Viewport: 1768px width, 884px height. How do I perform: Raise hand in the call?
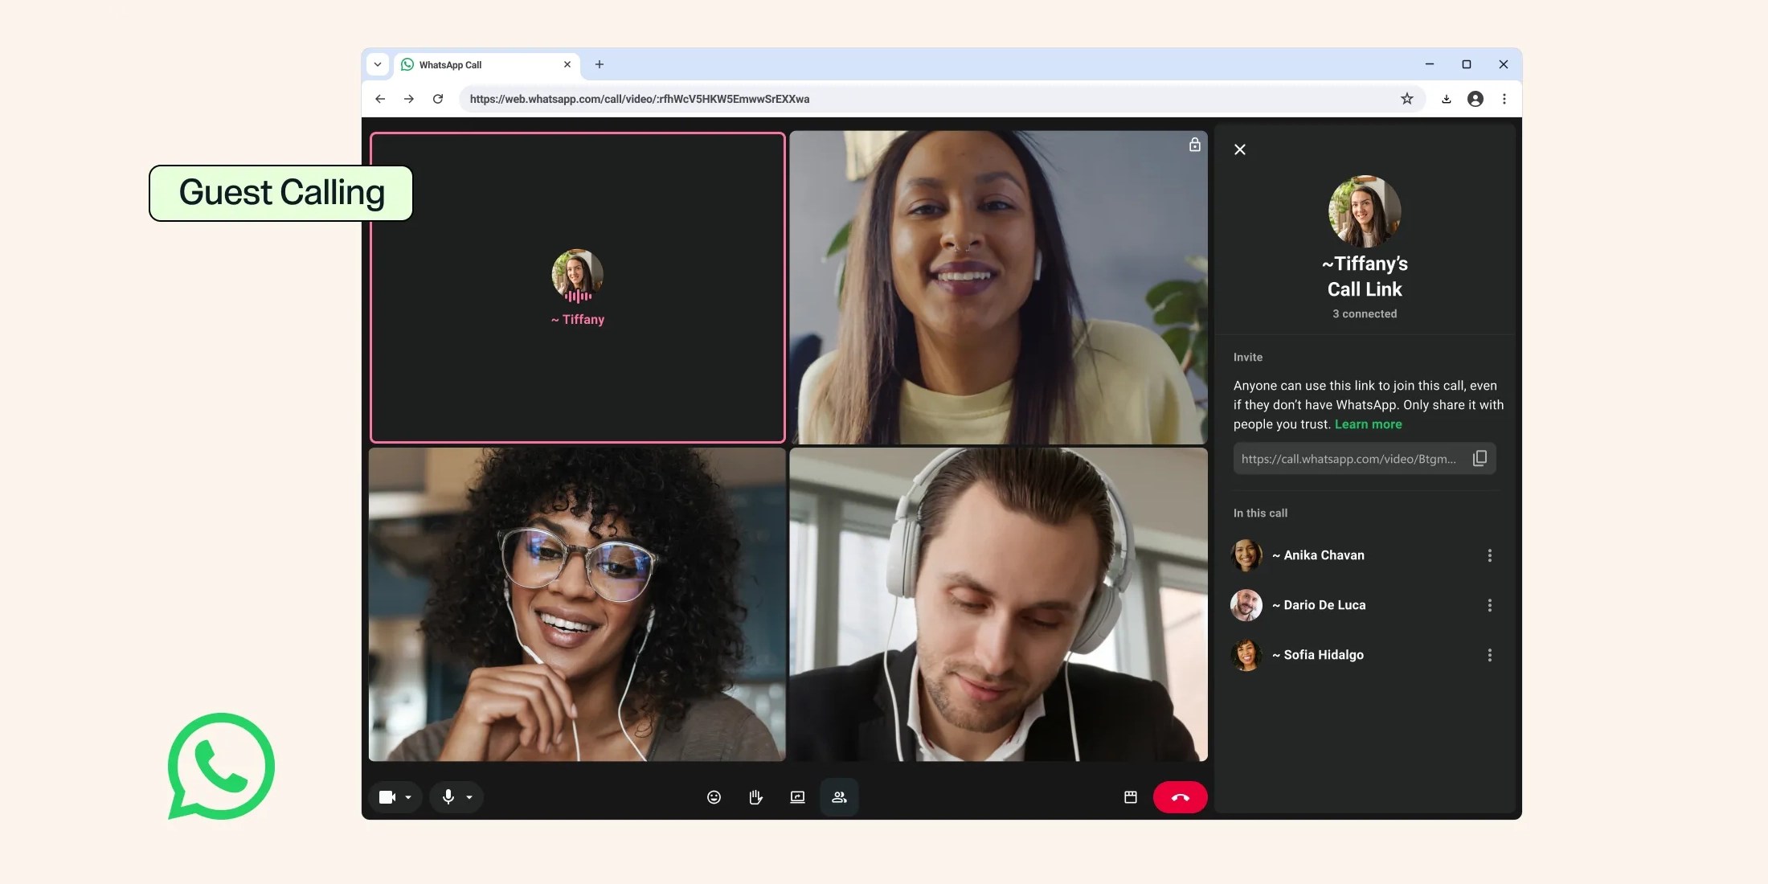(755, 797)
